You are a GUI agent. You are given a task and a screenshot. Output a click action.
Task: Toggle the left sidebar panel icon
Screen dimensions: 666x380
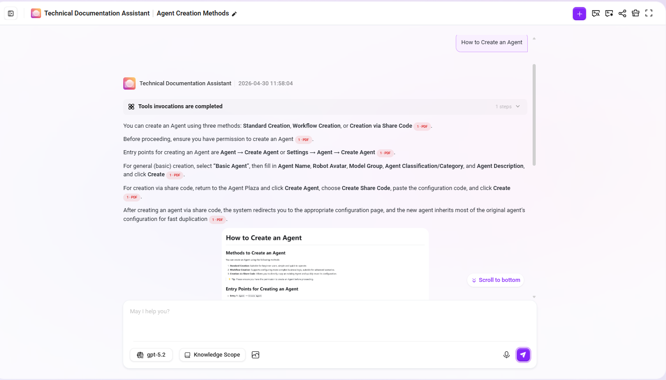[x=11, y=13]
